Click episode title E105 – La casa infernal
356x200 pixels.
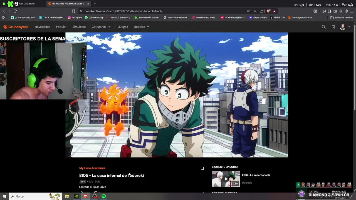coord(112,176)
